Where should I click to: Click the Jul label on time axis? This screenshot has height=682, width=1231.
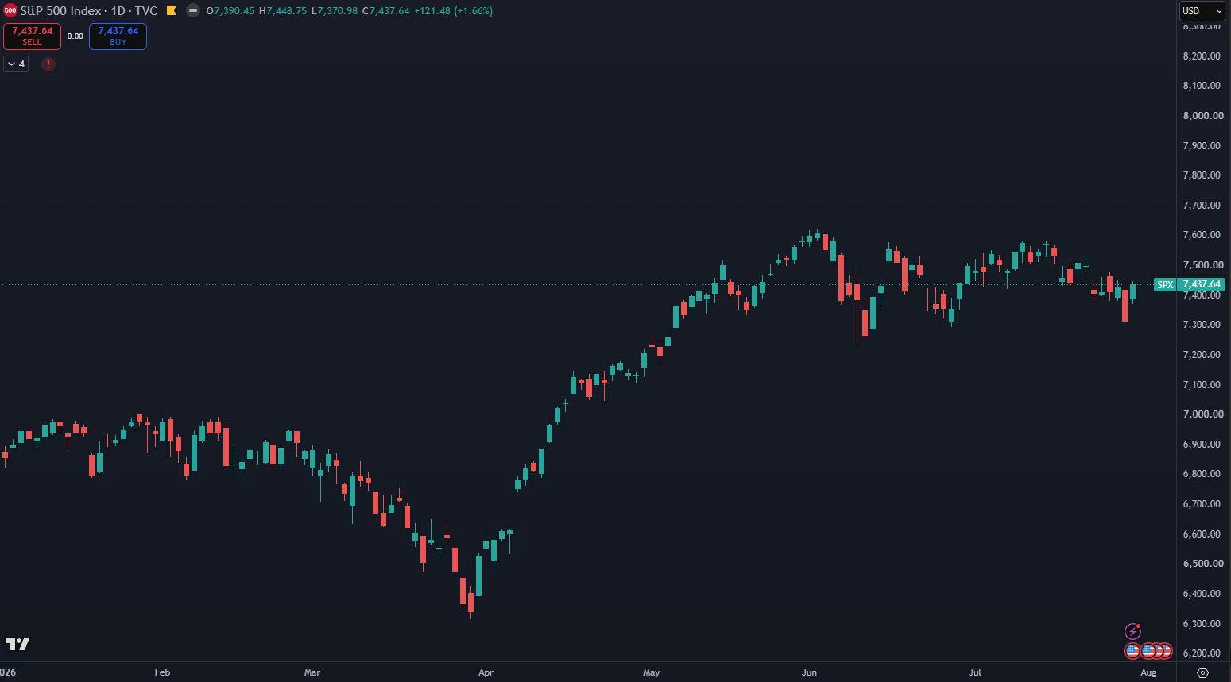(x=975, y=672)
